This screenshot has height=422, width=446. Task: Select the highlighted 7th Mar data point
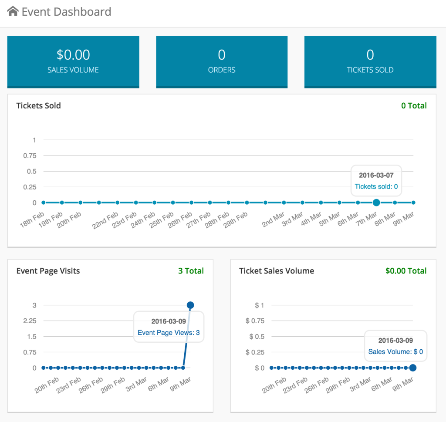tap(376, 202)
